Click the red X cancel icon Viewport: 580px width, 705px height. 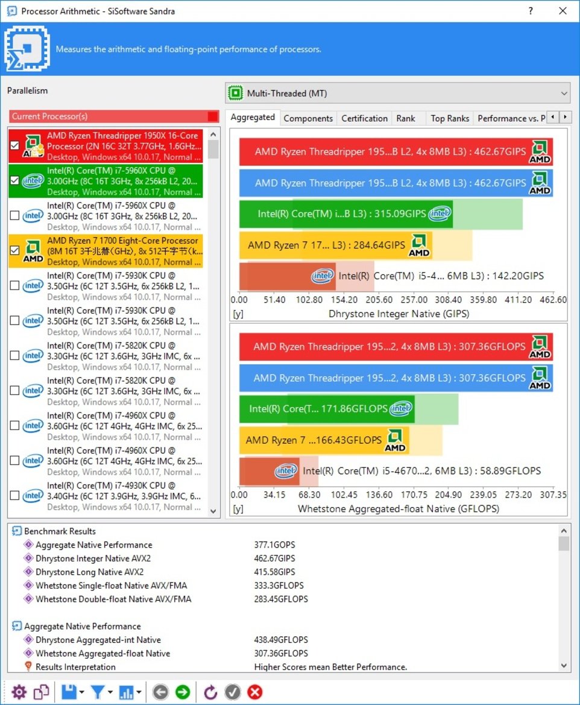coord(255,692)
